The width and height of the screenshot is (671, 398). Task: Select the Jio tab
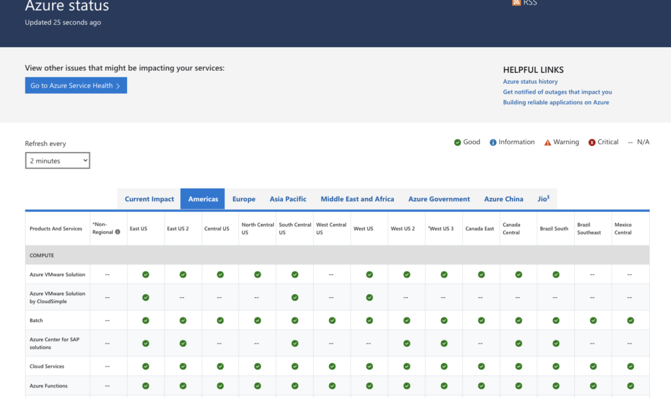click(x=543, y=199)
